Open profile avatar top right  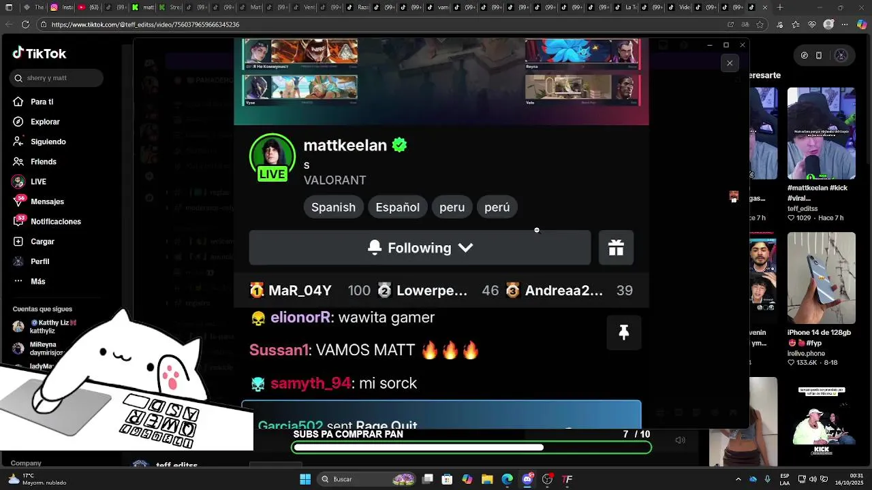(x=841, y=56)
